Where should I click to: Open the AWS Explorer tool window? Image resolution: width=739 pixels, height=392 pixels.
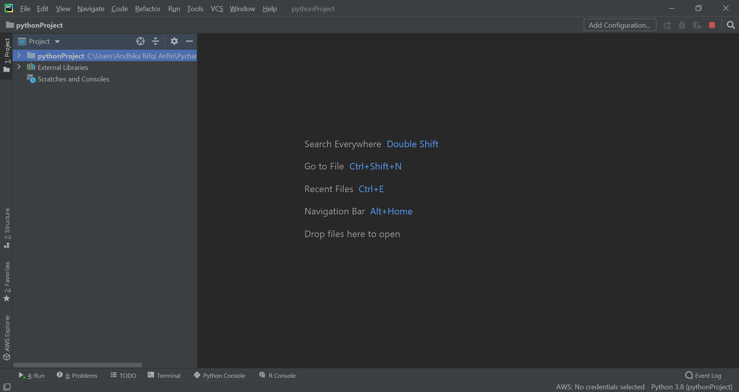pyautogui.click(x=7, y=337)
